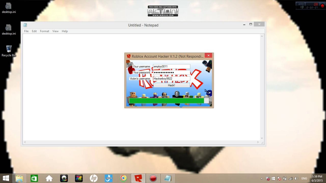Viewport: 326px width, 183px height.
Task: Click the green progress bar
Action: coord(169,101)
